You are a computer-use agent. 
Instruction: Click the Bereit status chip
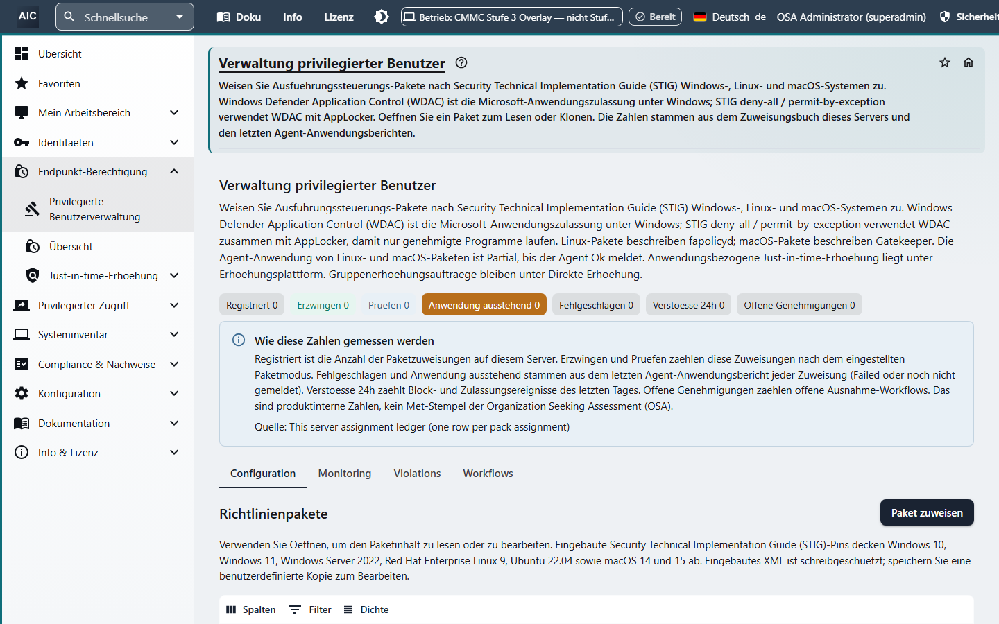pyautogui.click(x=656, y=17)
